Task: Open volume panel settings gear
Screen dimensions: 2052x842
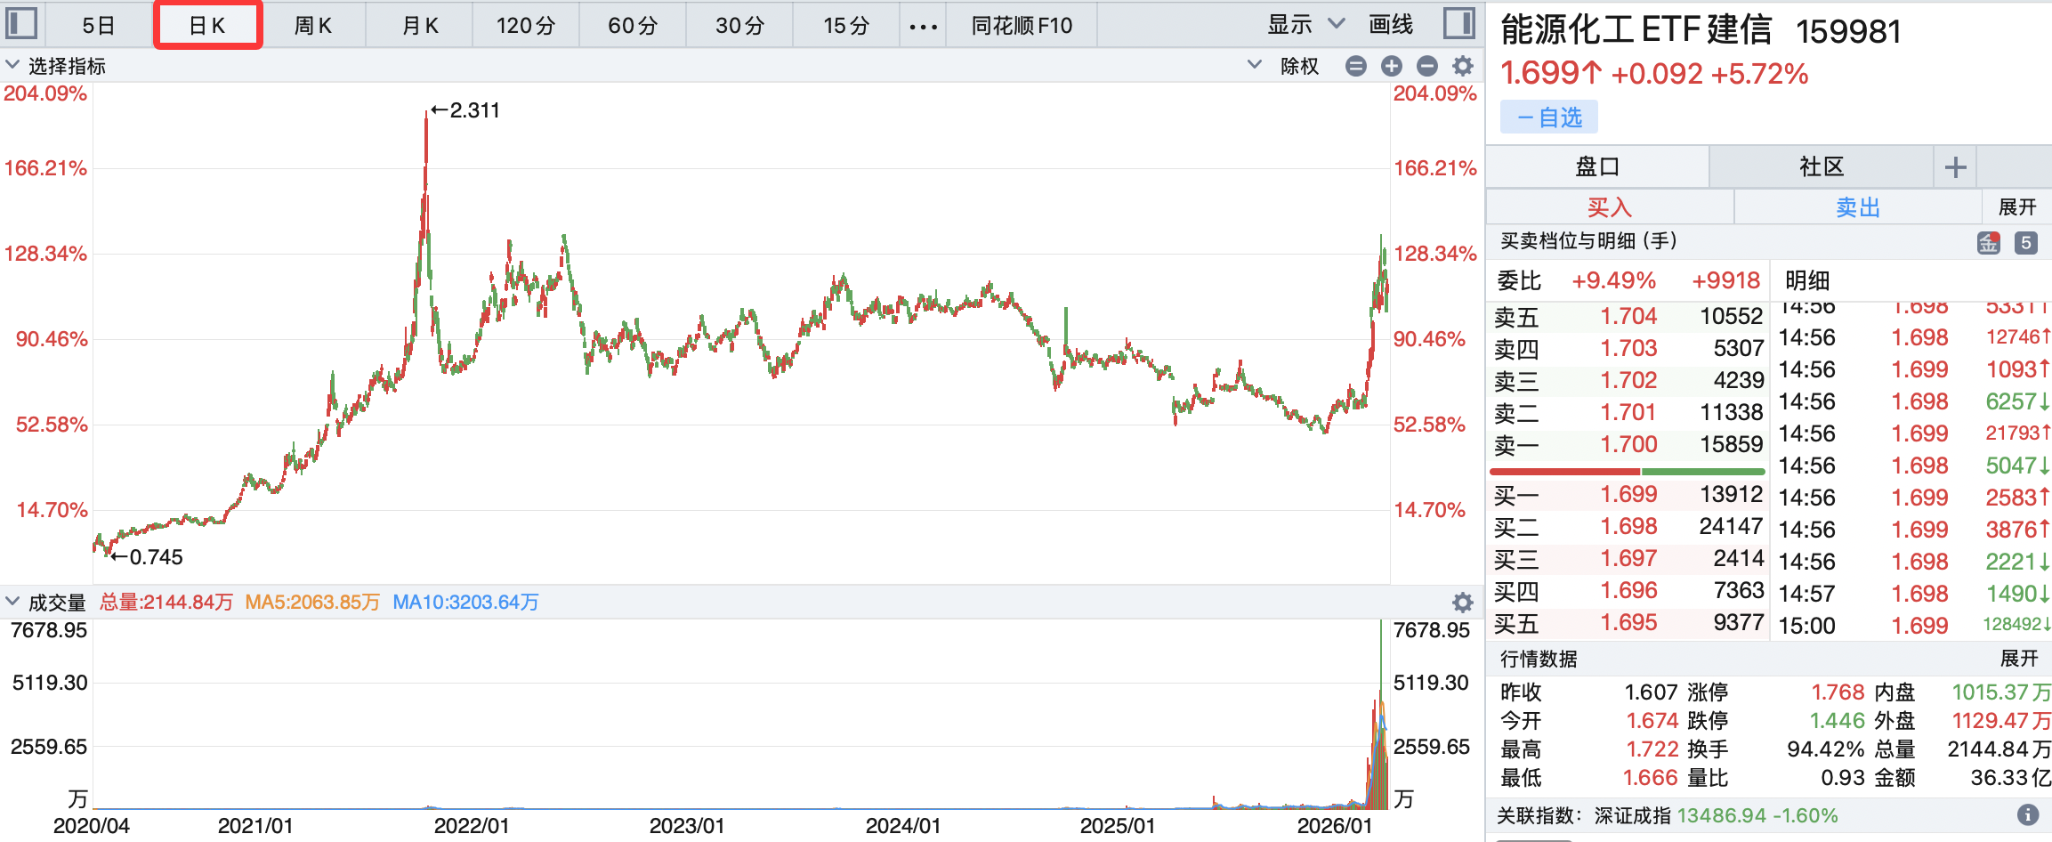Action: pos(1462,603)
